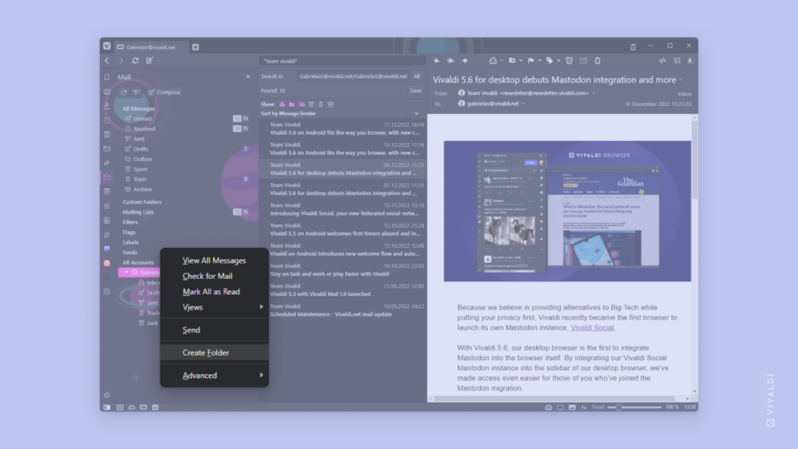This screenshot has height=449, width=798.
Task: Choose Create Folder menu entry
Action: tap(214, 352)
